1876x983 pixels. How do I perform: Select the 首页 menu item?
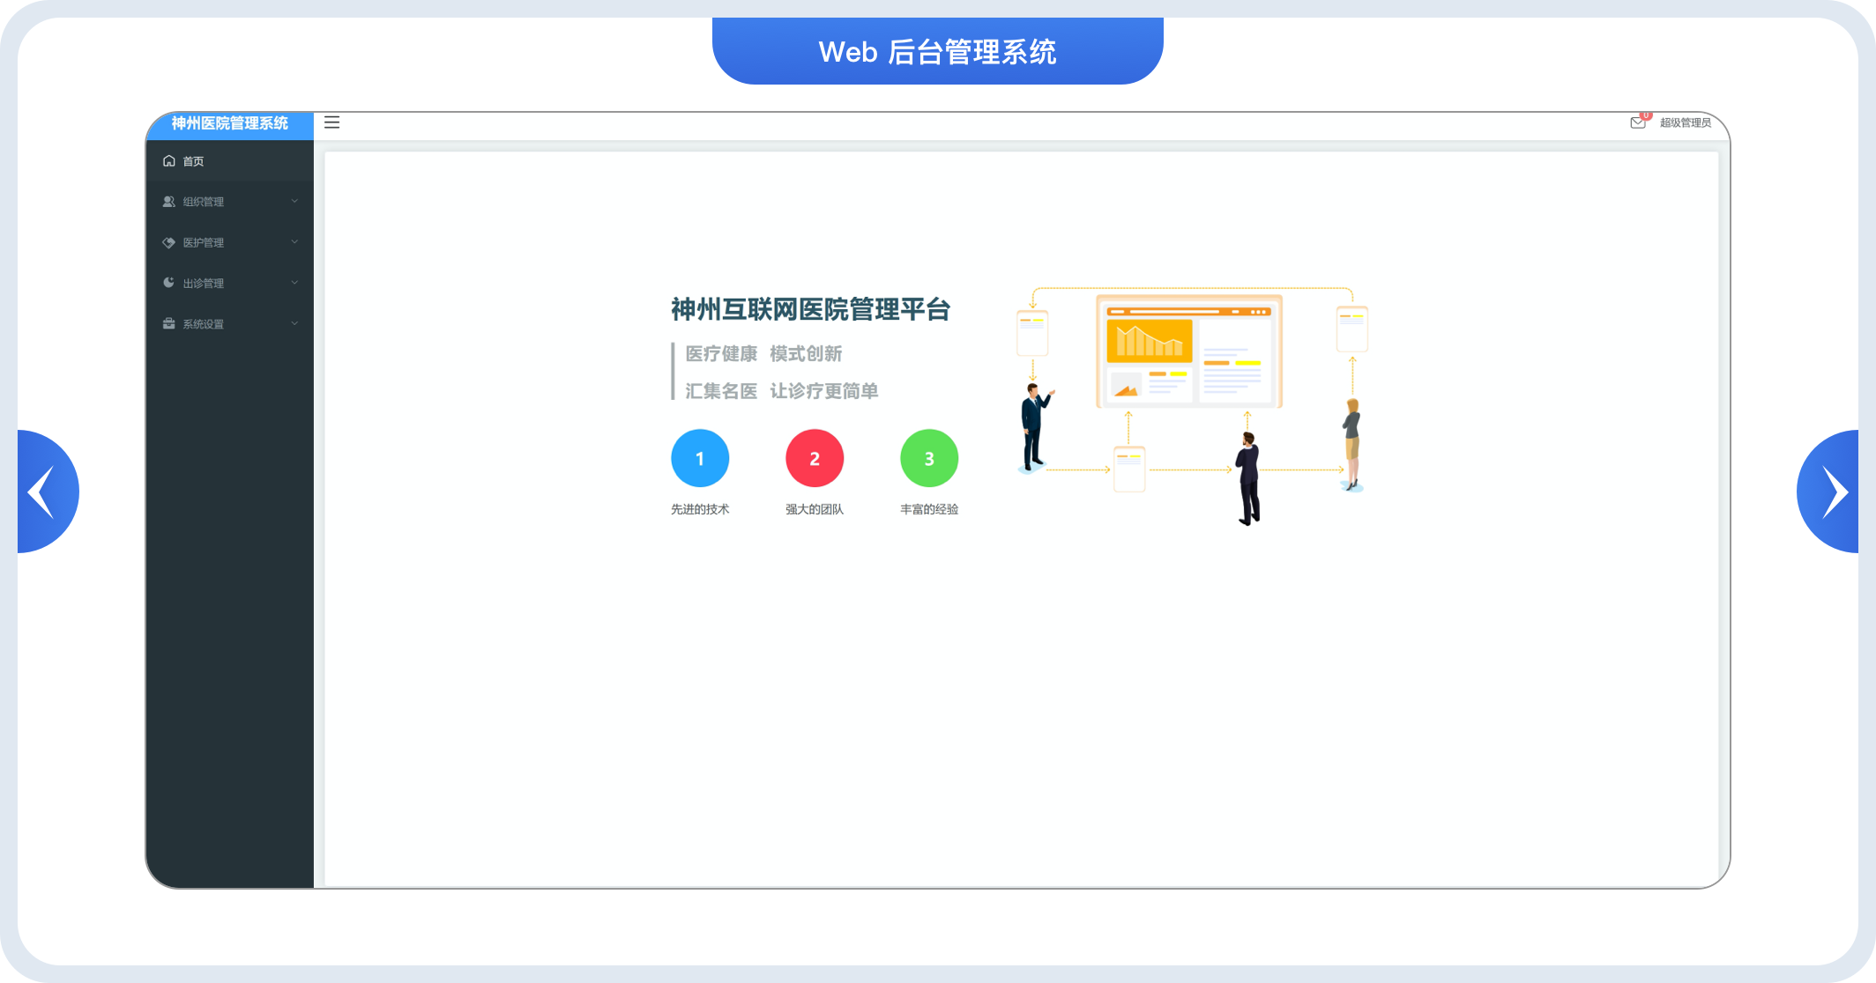click(x=193, y=161)
